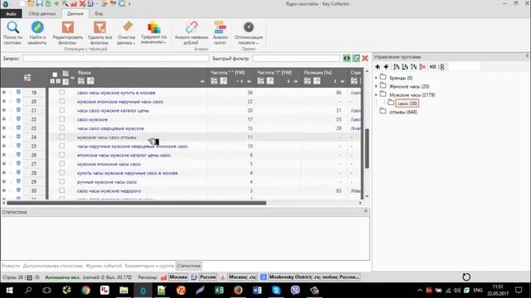This screenshot has width=531, height=298.
Task: Click the horizontal table scrollbar
Action: pyautogui.click(x=136, y=203)
